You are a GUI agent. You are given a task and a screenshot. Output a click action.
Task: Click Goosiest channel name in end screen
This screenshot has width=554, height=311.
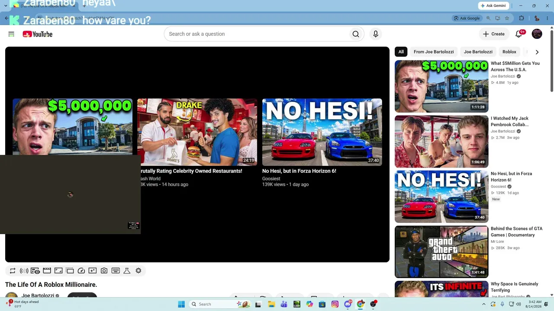point(271,179)
